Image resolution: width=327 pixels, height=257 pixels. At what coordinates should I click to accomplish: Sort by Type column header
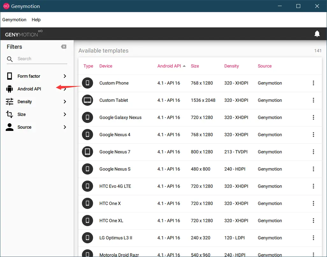[88, 66]
